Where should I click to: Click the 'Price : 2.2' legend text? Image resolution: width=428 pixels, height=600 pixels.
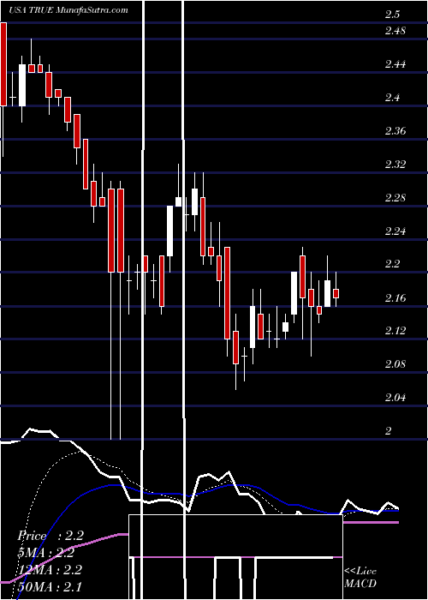(x=51, y=536)
